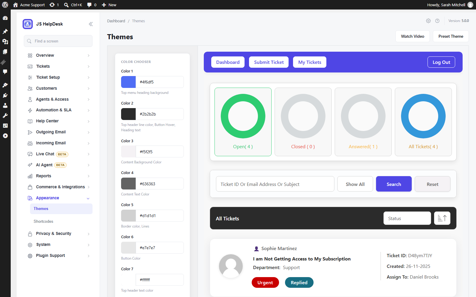Click the Dashboard breadcrumb link
Image resolution: width=476 pixels, height=297 pixels.
116,21
